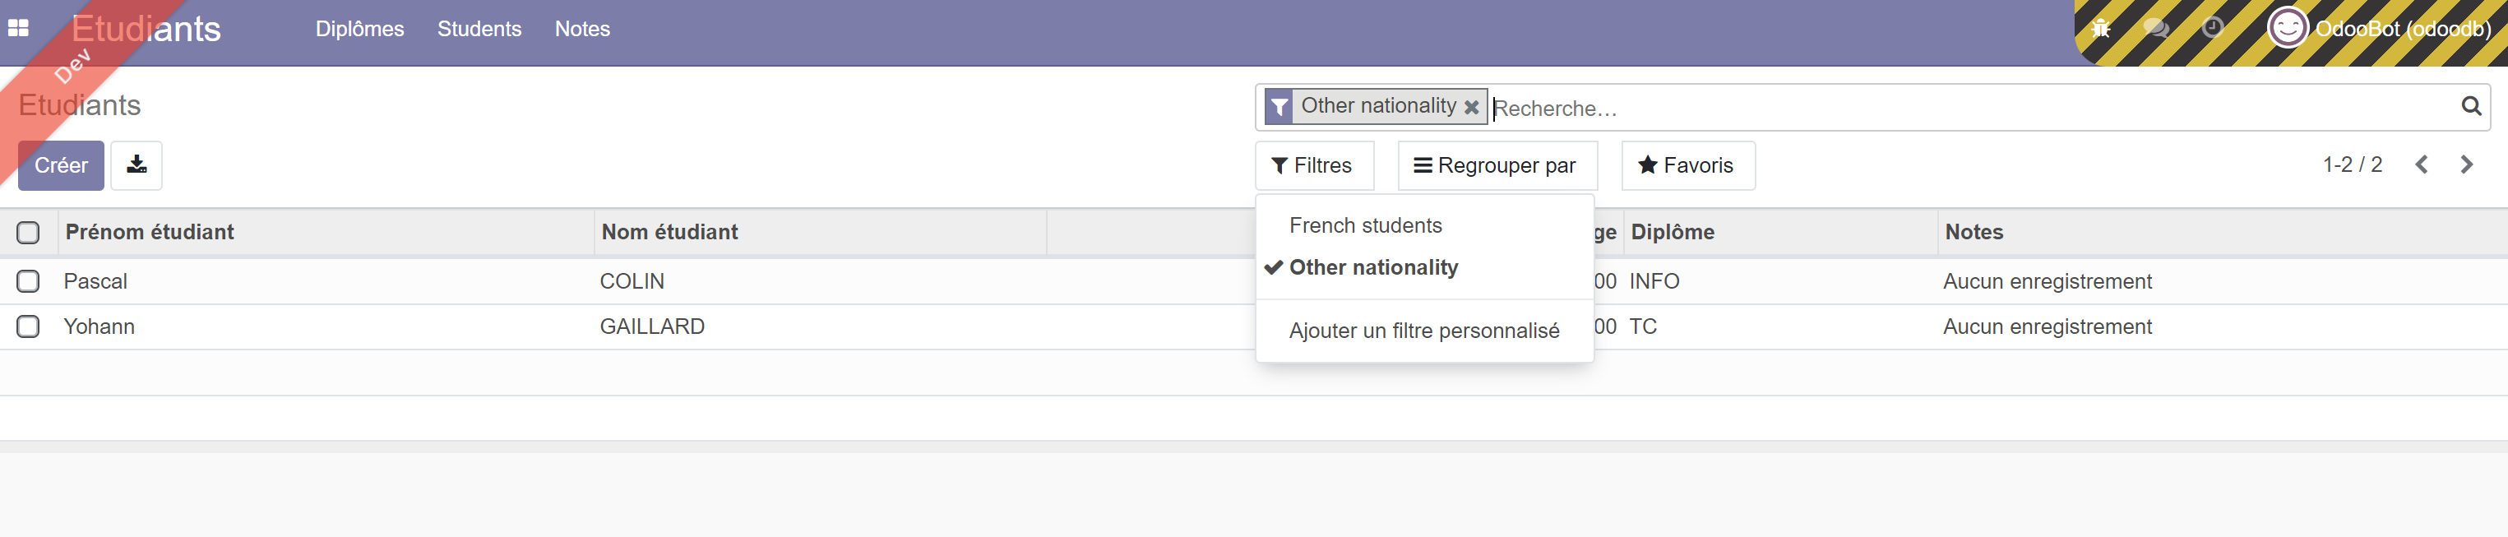
Task: Open the Diplômes menu
Action: (x=359, y=29)
